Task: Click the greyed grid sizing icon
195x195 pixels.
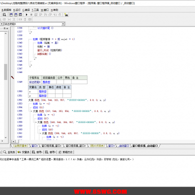Action: [29, 19]
